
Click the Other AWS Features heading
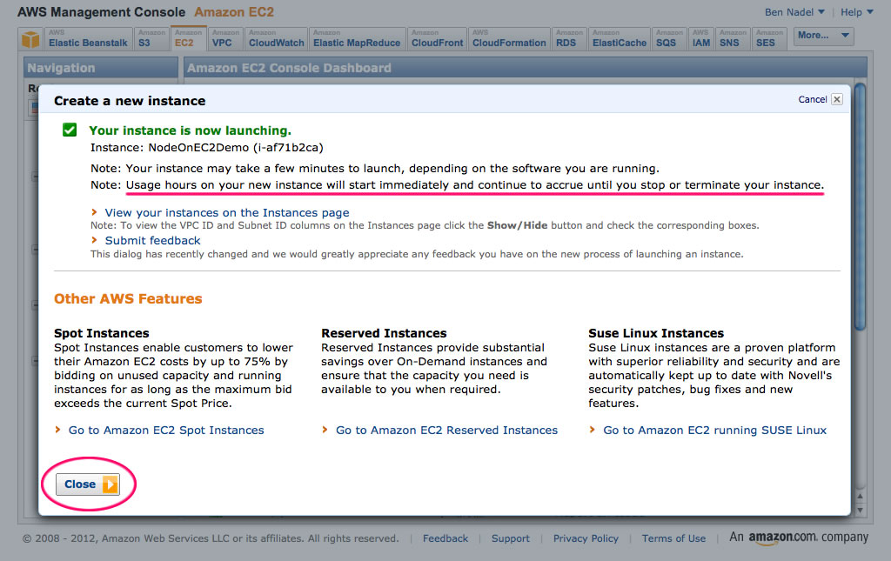(128, 298)
